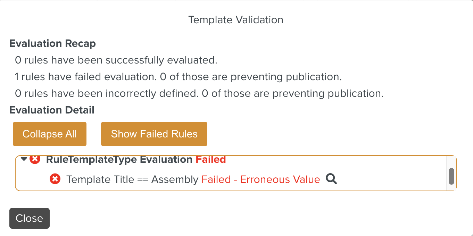Click the disclosure triangle before RuleTemplateType

24,159
